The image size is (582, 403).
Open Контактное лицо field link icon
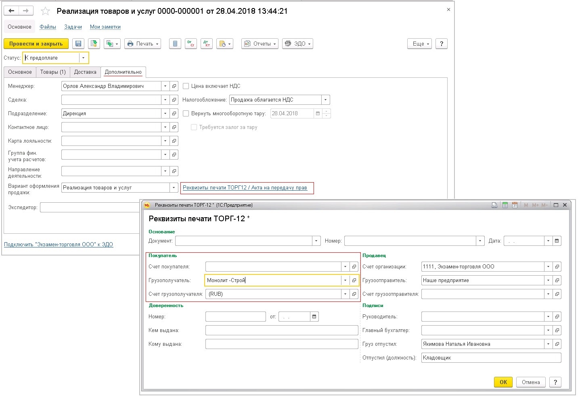pos(174,127)
